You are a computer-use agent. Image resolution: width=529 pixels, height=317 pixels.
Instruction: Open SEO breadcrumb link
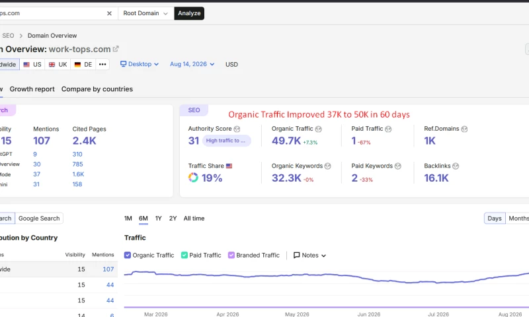[8, 36]
